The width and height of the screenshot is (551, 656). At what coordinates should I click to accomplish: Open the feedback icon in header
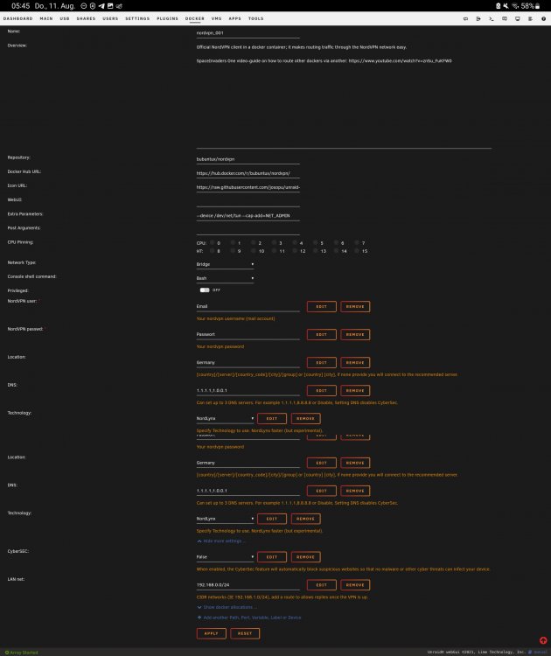coord(505,19)
